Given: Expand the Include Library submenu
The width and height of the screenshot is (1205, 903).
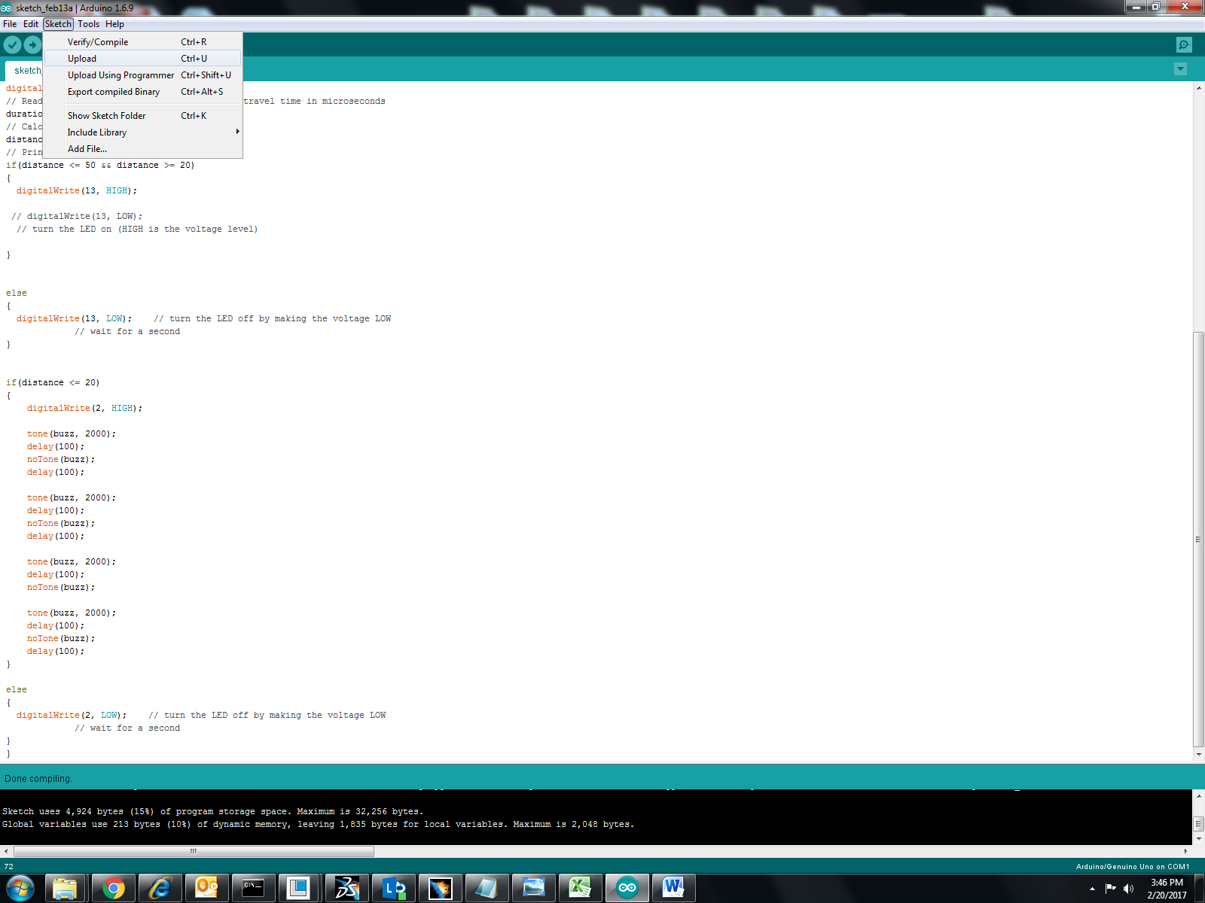Looking at the screenshot, I should 97,132.
